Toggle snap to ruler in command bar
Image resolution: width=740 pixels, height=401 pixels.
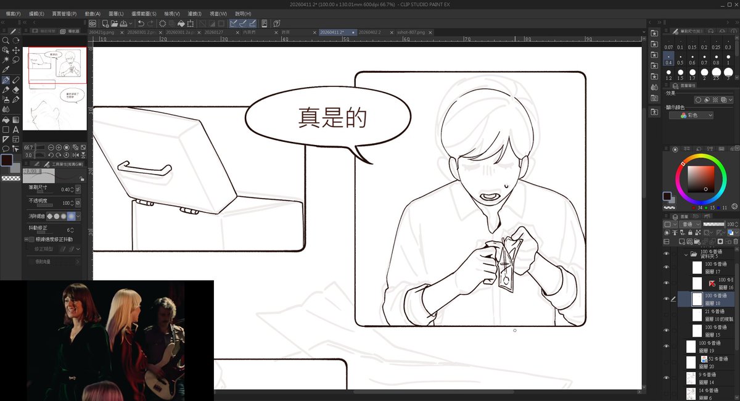click(234, 23)
